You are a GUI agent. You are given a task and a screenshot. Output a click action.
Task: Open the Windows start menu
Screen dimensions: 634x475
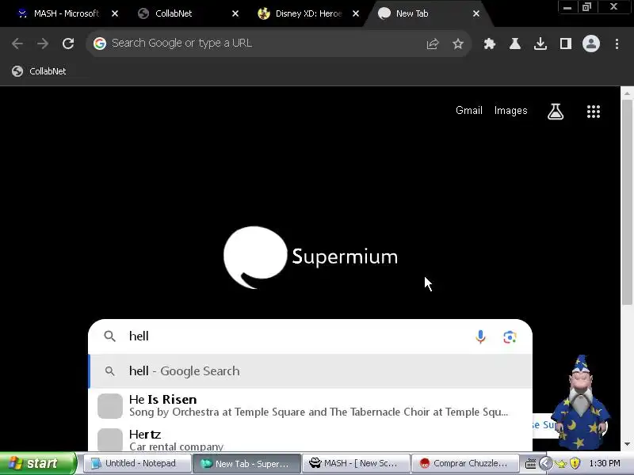(38, 463)
